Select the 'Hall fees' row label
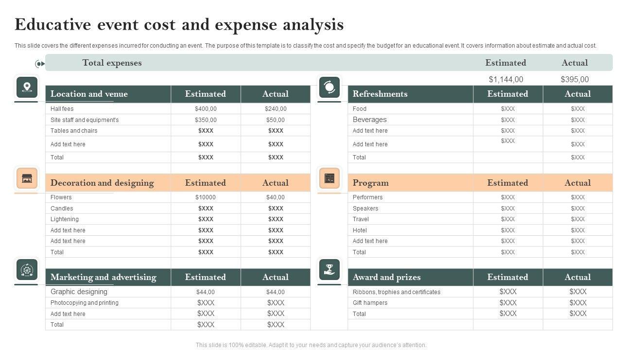Screen dimensions: 622x350 (x=62, y=109)
